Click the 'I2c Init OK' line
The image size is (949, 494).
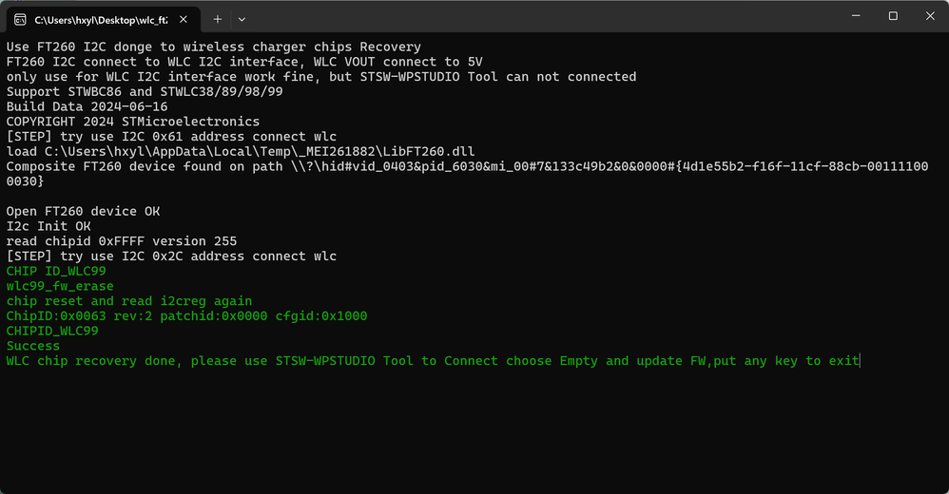48,226
